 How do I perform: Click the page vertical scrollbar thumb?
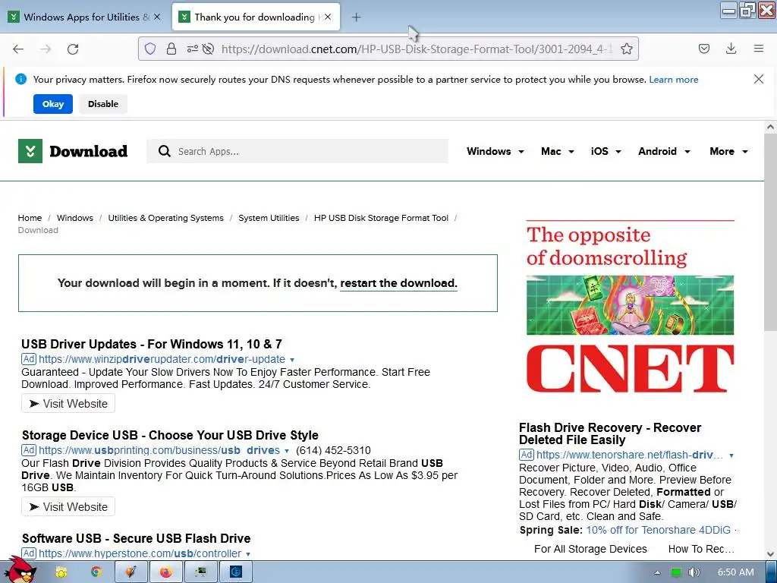(x=770, y=232)
